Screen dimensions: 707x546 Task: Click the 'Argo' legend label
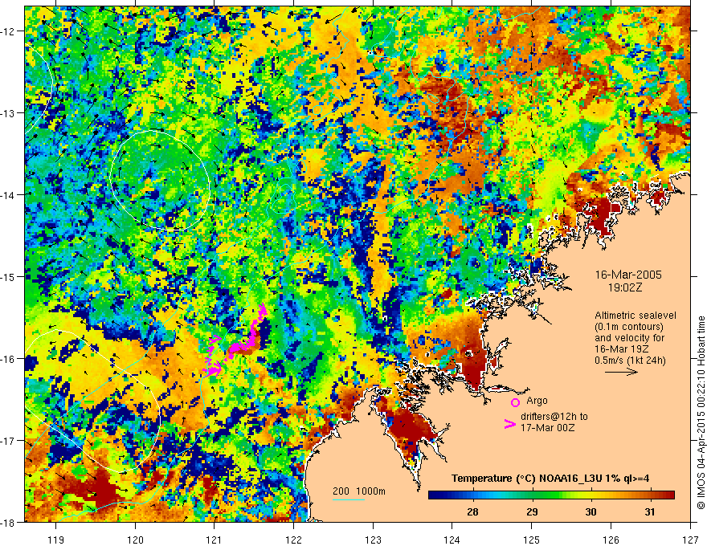click(537, 401)
